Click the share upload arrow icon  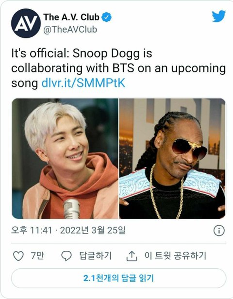pos(132,256)
